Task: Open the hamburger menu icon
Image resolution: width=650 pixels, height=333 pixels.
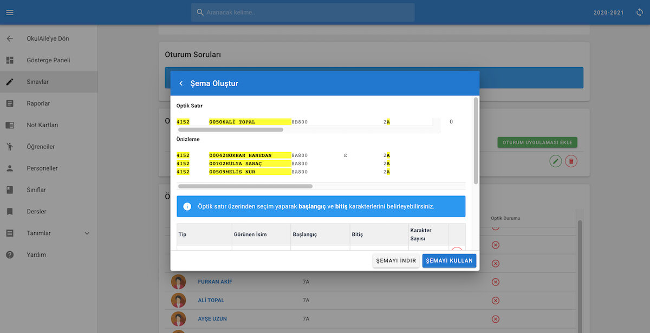Action: (x=10, y=12)
